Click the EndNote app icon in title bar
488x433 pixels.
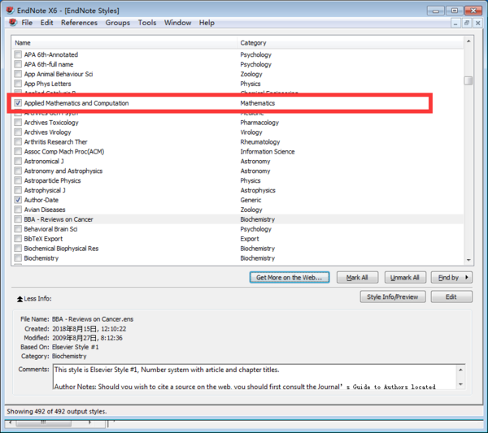coord(11,11)
